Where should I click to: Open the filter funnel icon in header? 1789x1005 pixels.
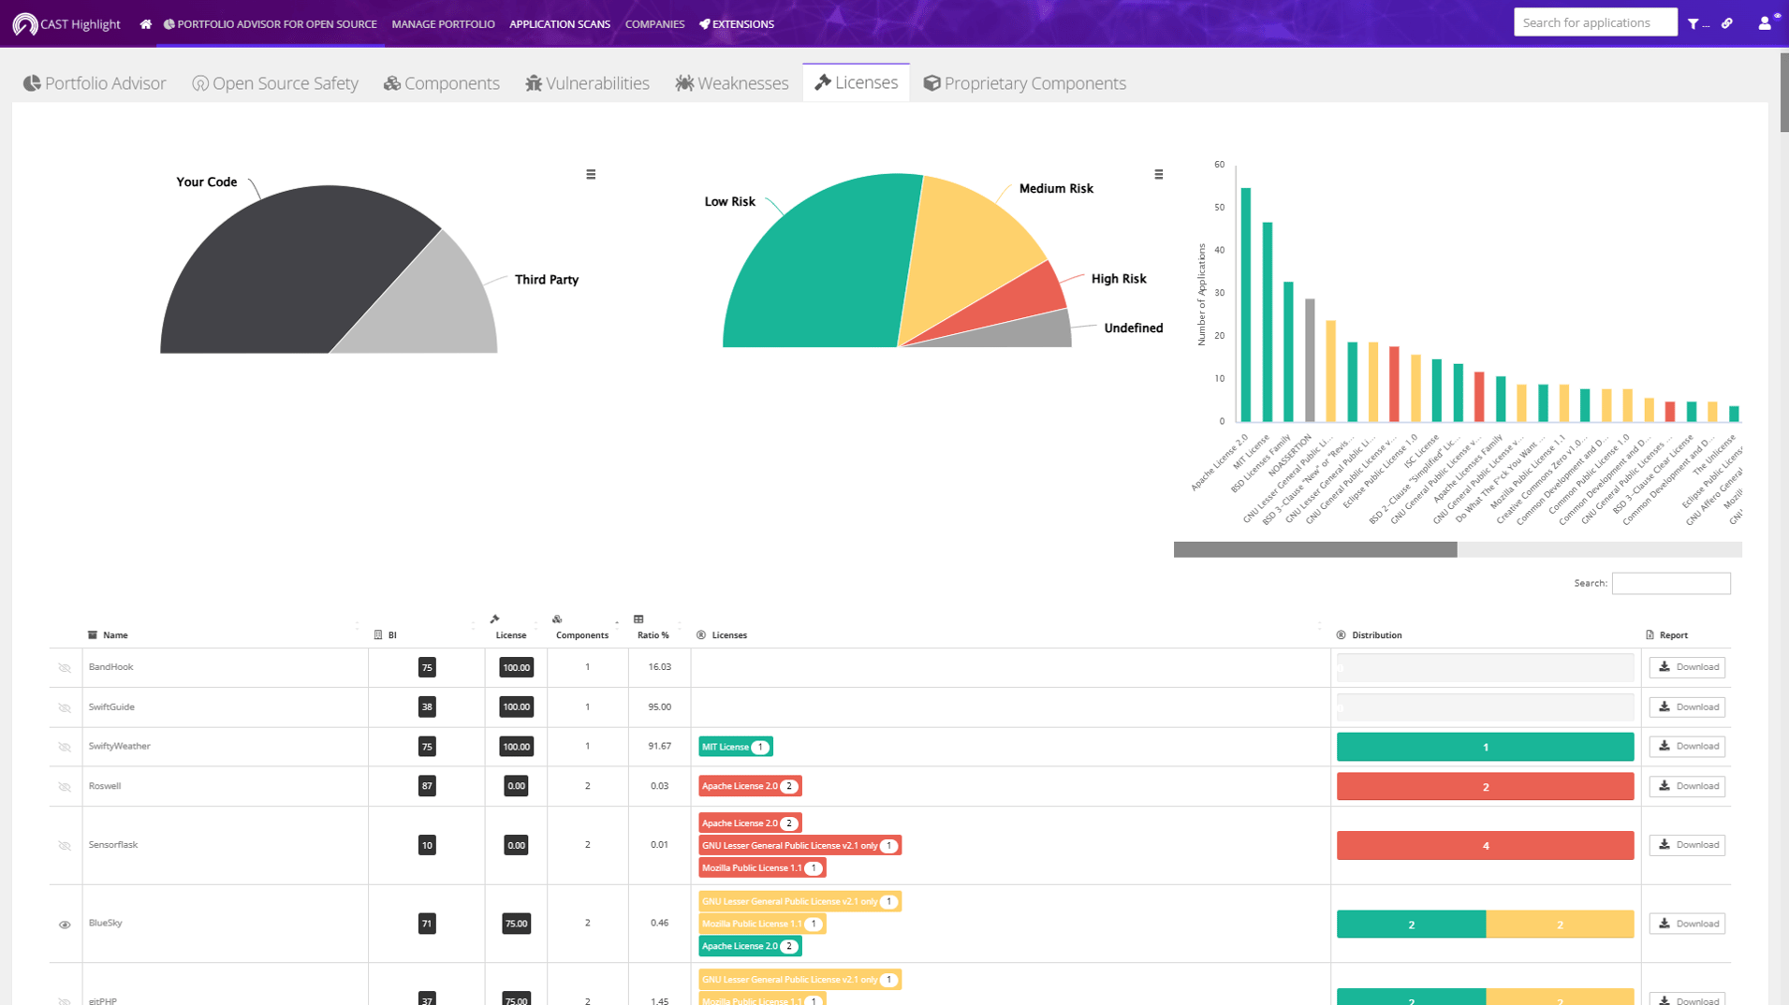(1694, 24)
